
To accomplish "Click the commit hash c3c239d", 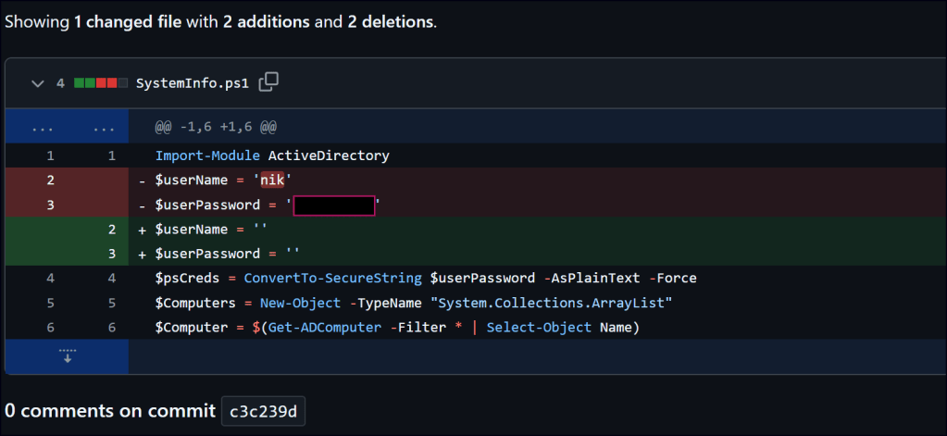I will (263, 411).
